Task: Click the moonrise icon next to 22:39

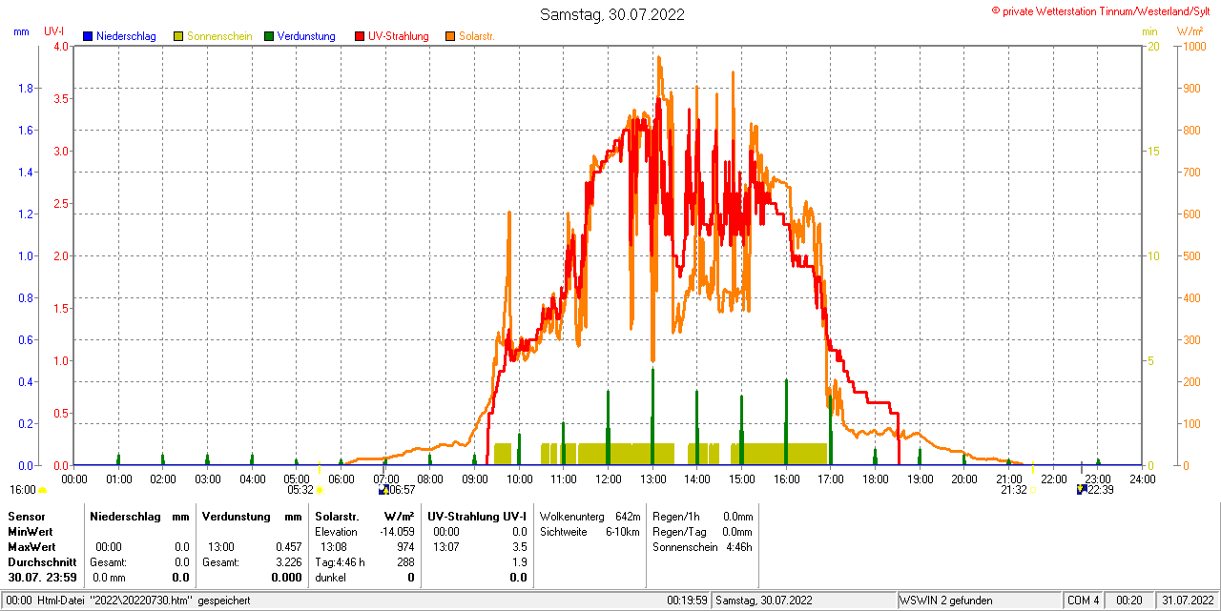Action: pyautogui.click(x=1082, y=490)
